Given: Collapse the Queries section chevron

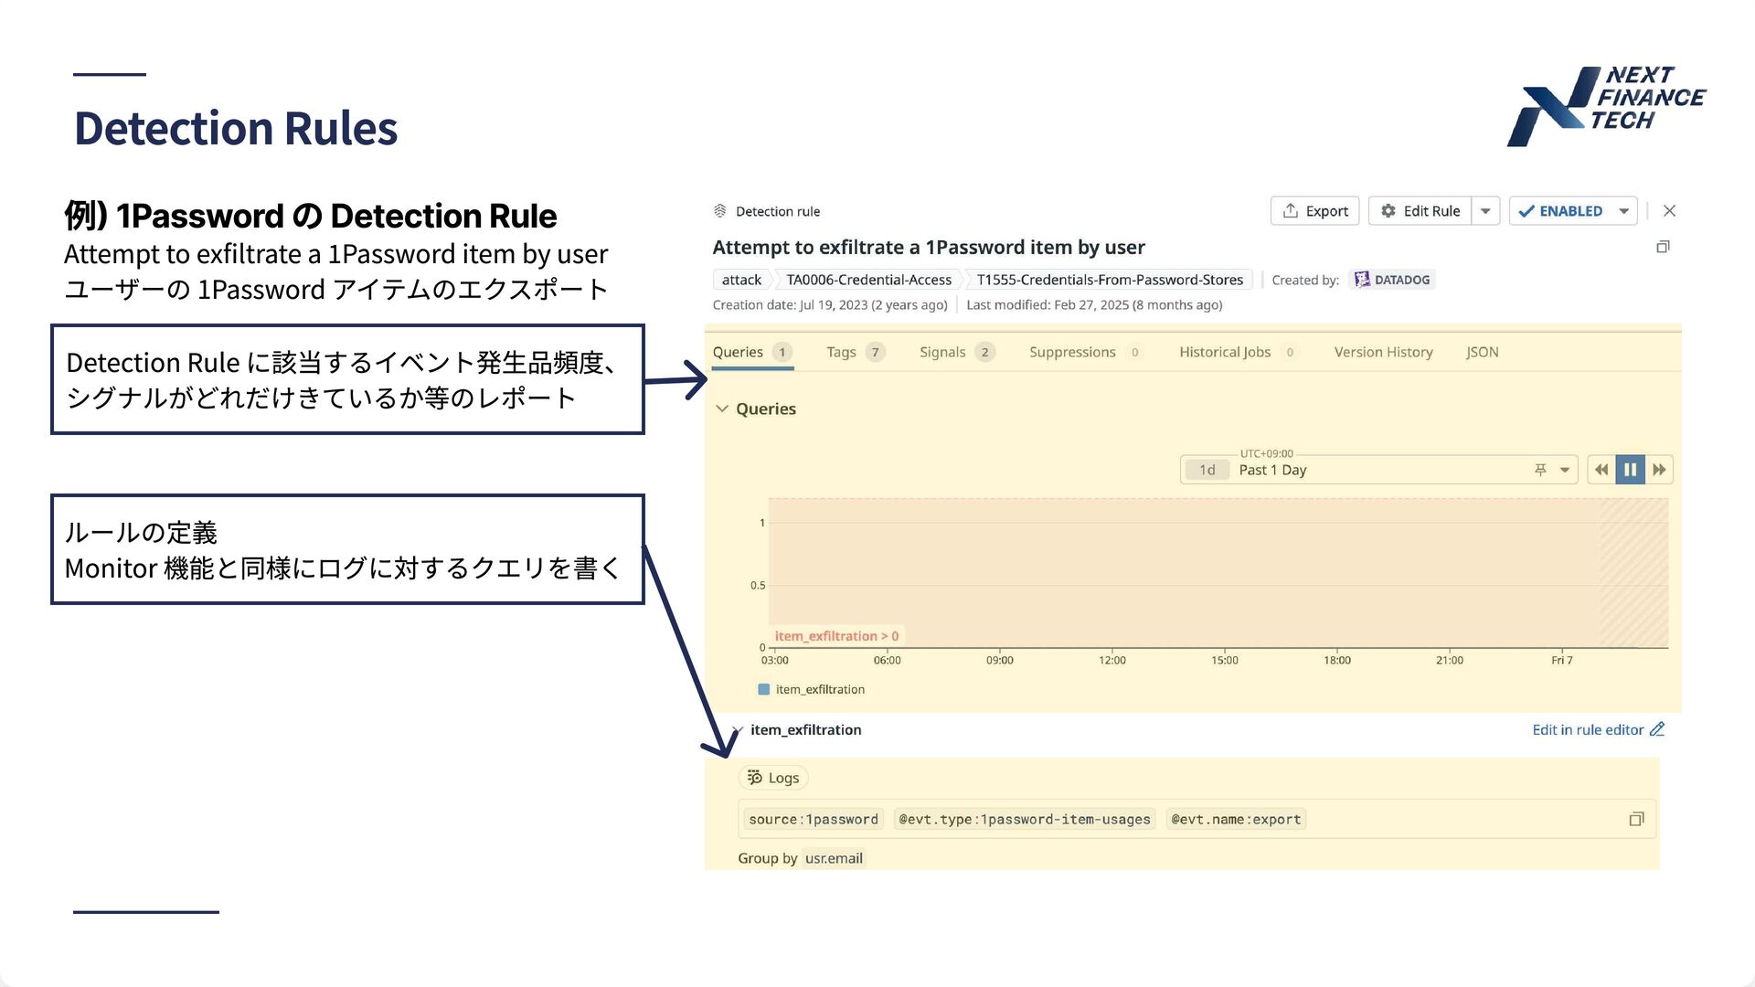Looking at the screenshot, I should click(x=722, y=409).
